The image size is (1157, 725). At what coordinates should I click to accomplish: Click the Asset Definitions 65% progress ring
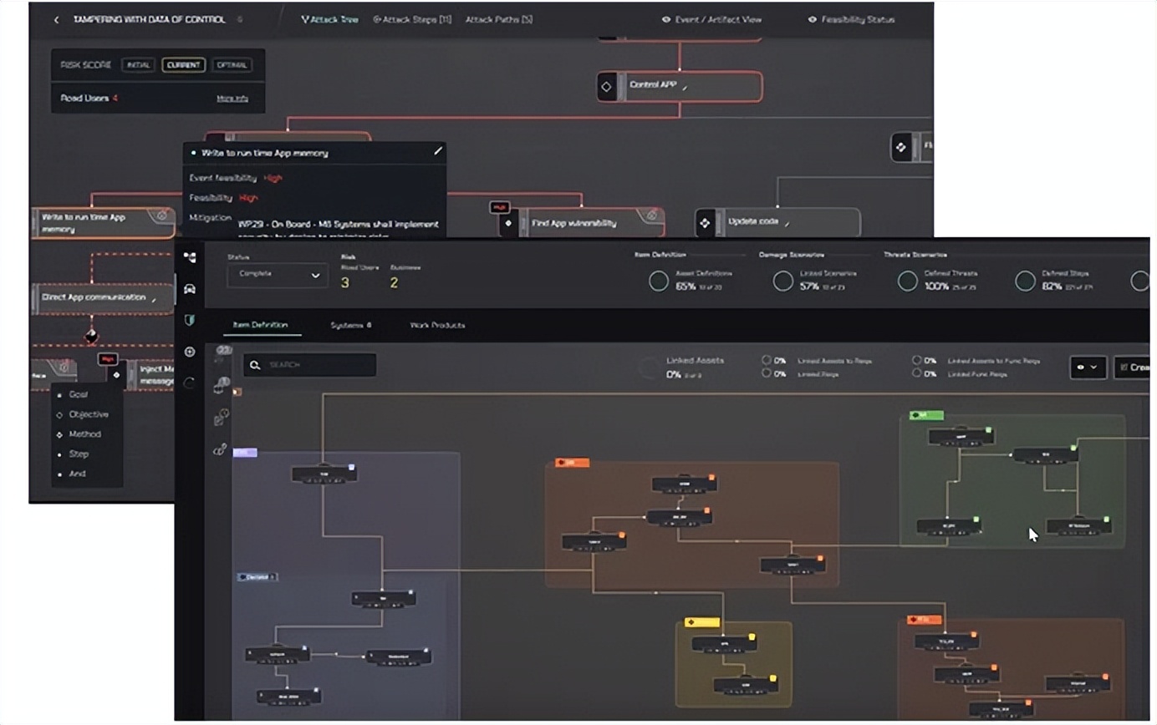[x=659, y=281]
